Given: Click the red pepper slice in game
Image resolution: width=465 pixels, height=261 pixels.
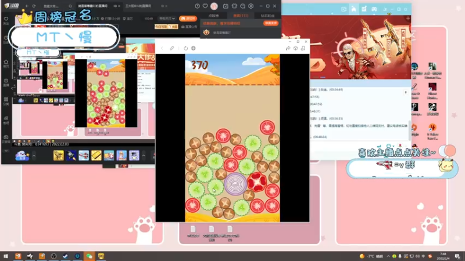Looking at the screenshot, I should (x=257, y=182).
